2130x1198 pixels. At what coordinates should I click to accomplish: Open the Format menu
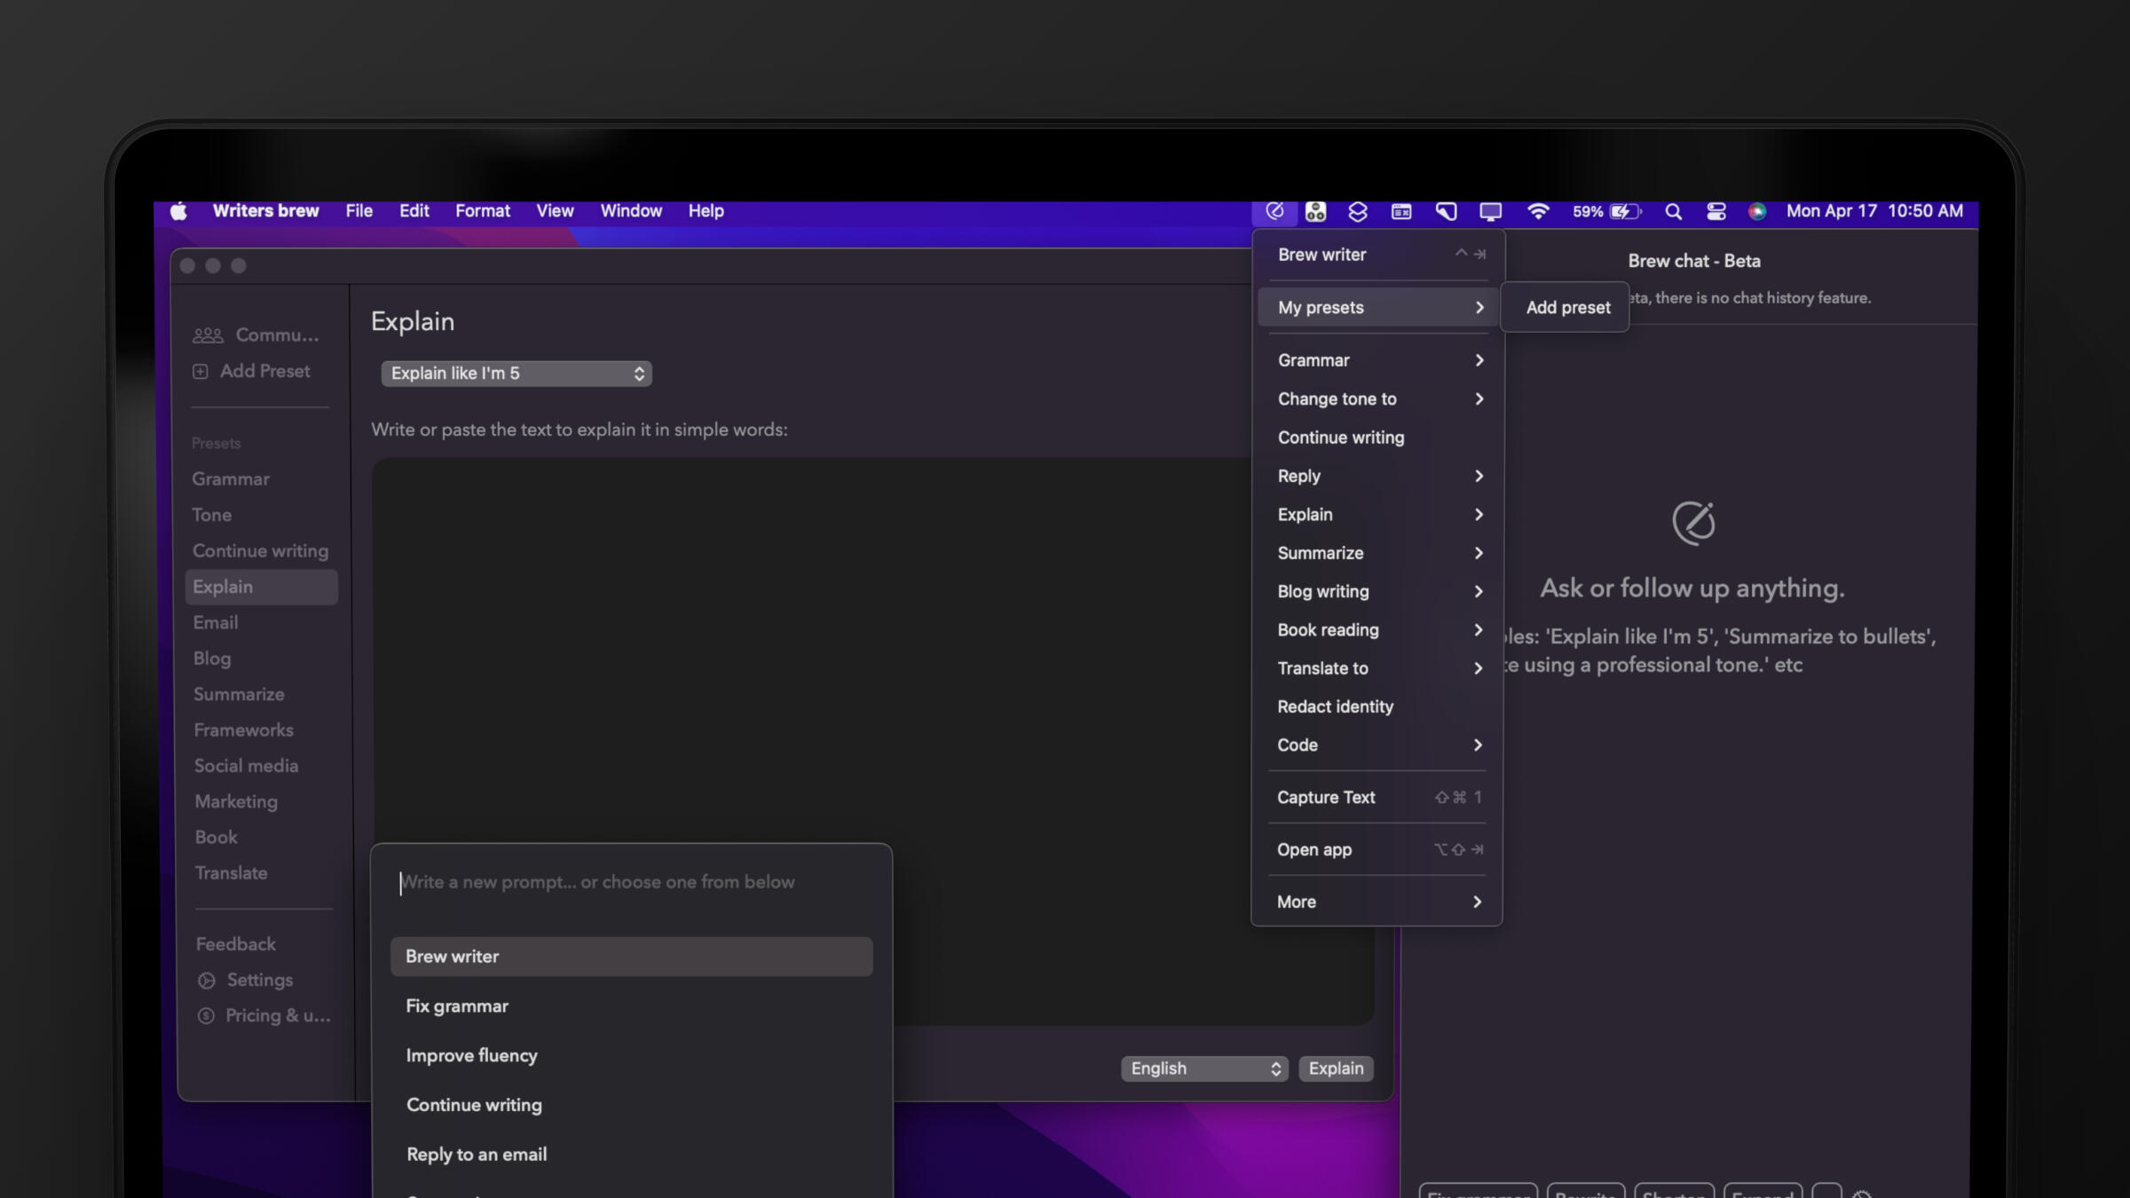click(482, 211)
